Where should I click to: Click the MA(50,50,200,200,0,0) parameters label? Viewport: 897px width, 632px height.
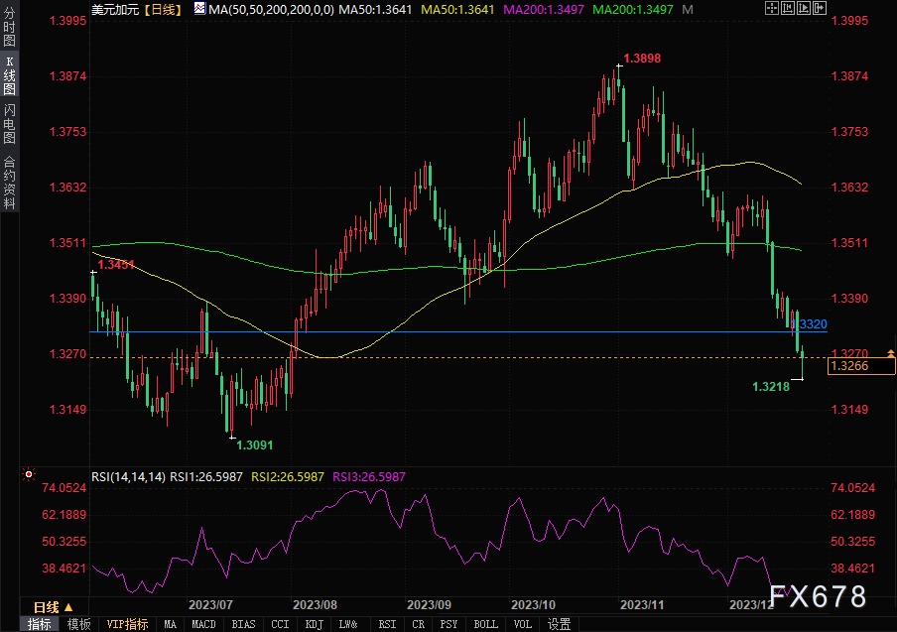click(271, 9)
